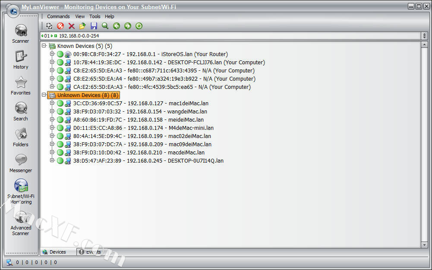Open Favorites from the sidebar

point(21,85)
